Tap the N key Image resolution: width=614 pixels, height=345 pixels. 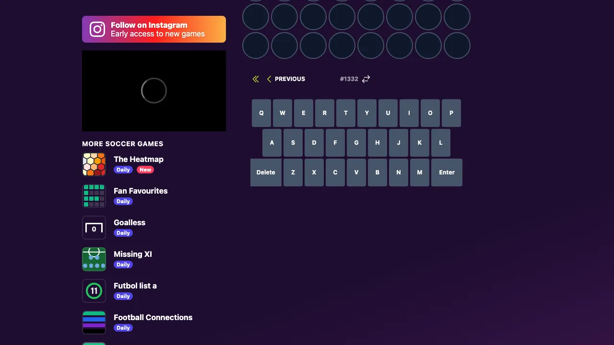pos(399,172)
